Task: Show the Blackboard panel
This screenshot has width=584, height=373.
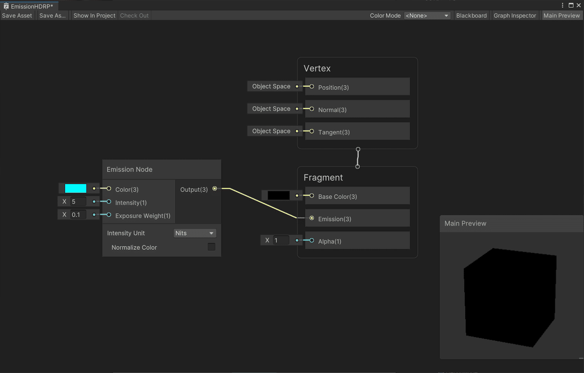Action: coord(471,15)
